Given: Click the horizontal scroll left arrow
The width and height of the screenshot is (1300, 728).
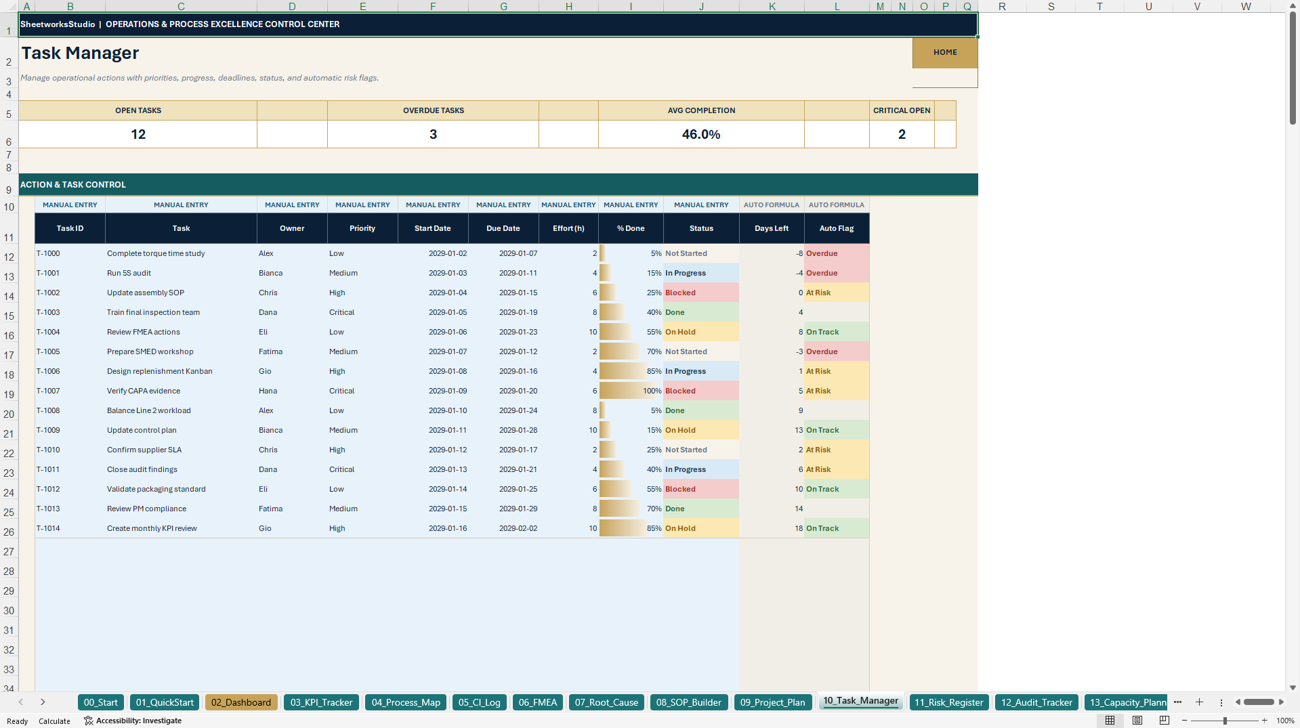Looking at the screenshot, I should point(1238,702).
